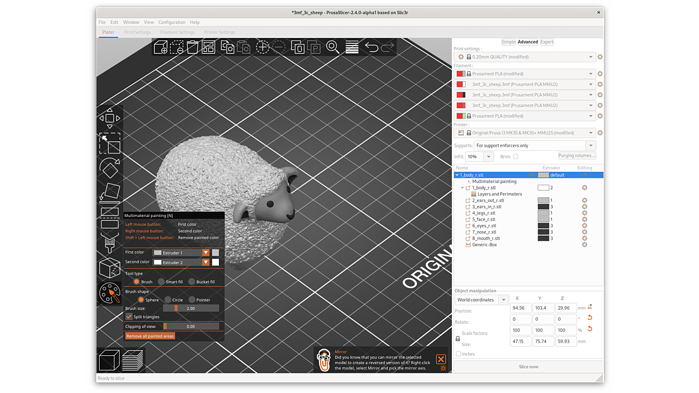699x393 pixels.
Task: Click the Slice now button
Action: point(528,367)
